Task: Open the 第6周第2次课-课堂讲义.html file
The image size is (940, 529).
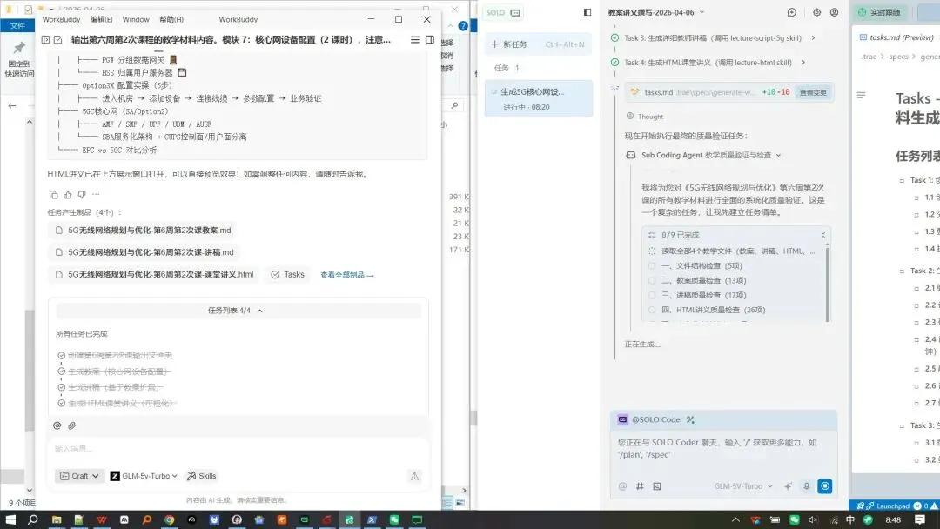Action: point(154,274)
